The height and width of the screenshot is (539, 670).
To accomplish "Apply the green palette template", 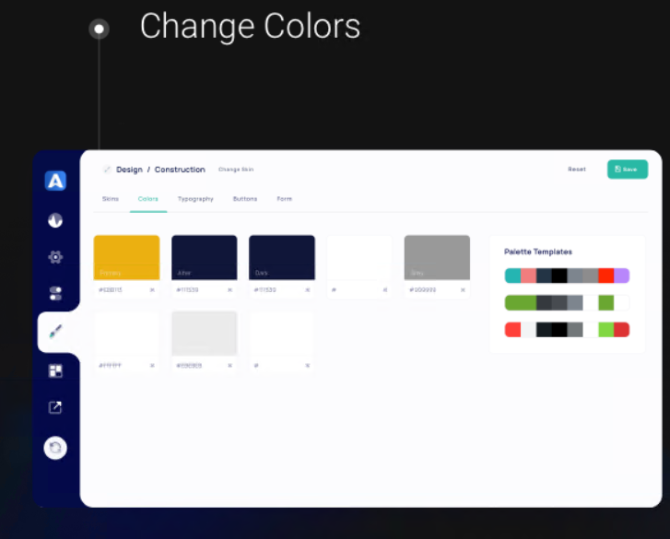I will tap(567, 302).
